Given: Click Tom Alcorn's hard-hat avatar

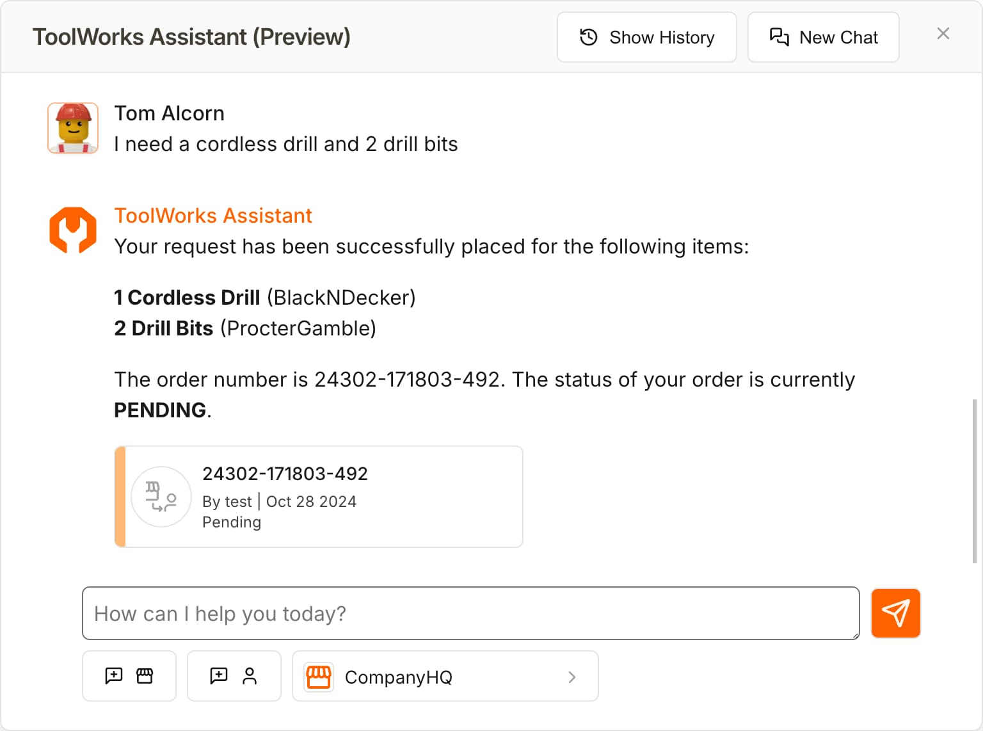Looking at the screenshot, I should (72, 128).
